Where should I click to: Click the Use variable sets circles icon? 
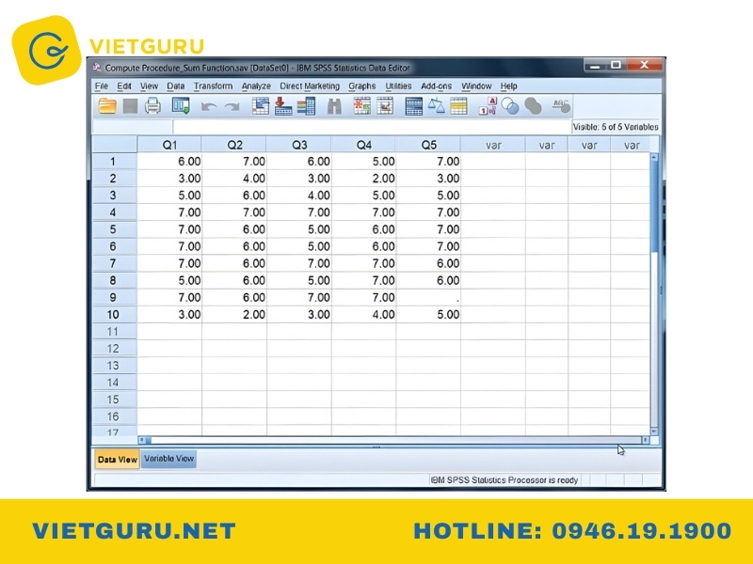[x=510, y=106]
